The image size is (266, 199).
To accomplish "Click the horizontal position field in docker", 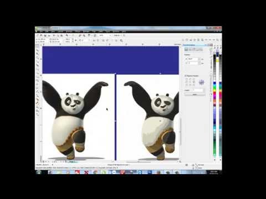I will click(x=193, y=59).
